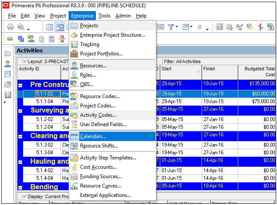Viewport: 277px width, 205px height.
Task: Click the Filter funnel icon
Action: (x=170, y=27)
